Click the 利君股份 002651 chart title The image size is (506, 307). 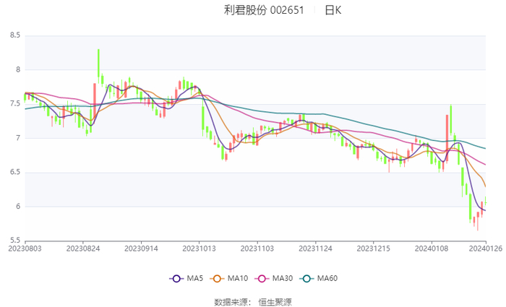pos(264,10)
